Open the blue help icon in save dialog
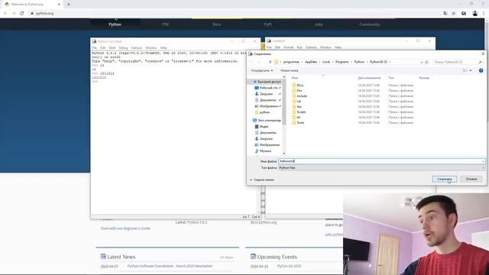This screenshot has width=489, height=275. tap(481, 70)
